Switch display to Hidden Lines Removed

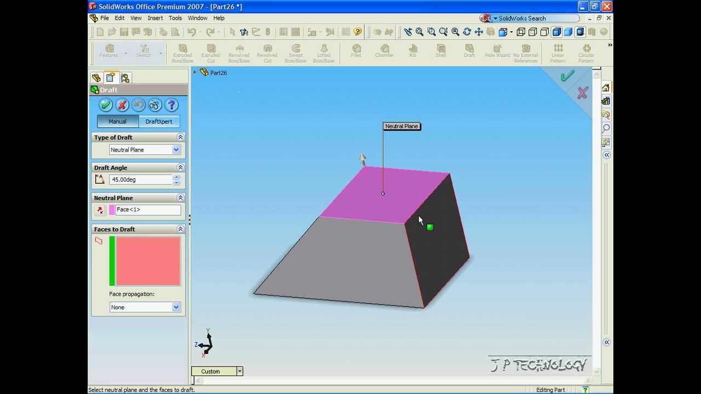pyautogui.click(x=544, y=32)
